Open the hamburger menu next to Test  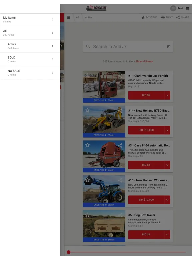pos(187,8)
